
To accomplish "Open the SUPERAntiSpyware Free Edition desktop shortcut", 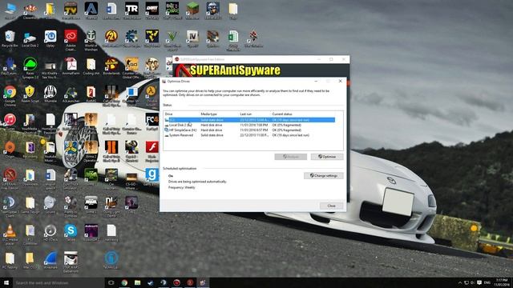I will (10, 179).
